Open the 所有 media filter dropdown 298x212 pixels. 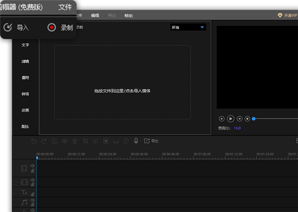[x=188, y=28]
